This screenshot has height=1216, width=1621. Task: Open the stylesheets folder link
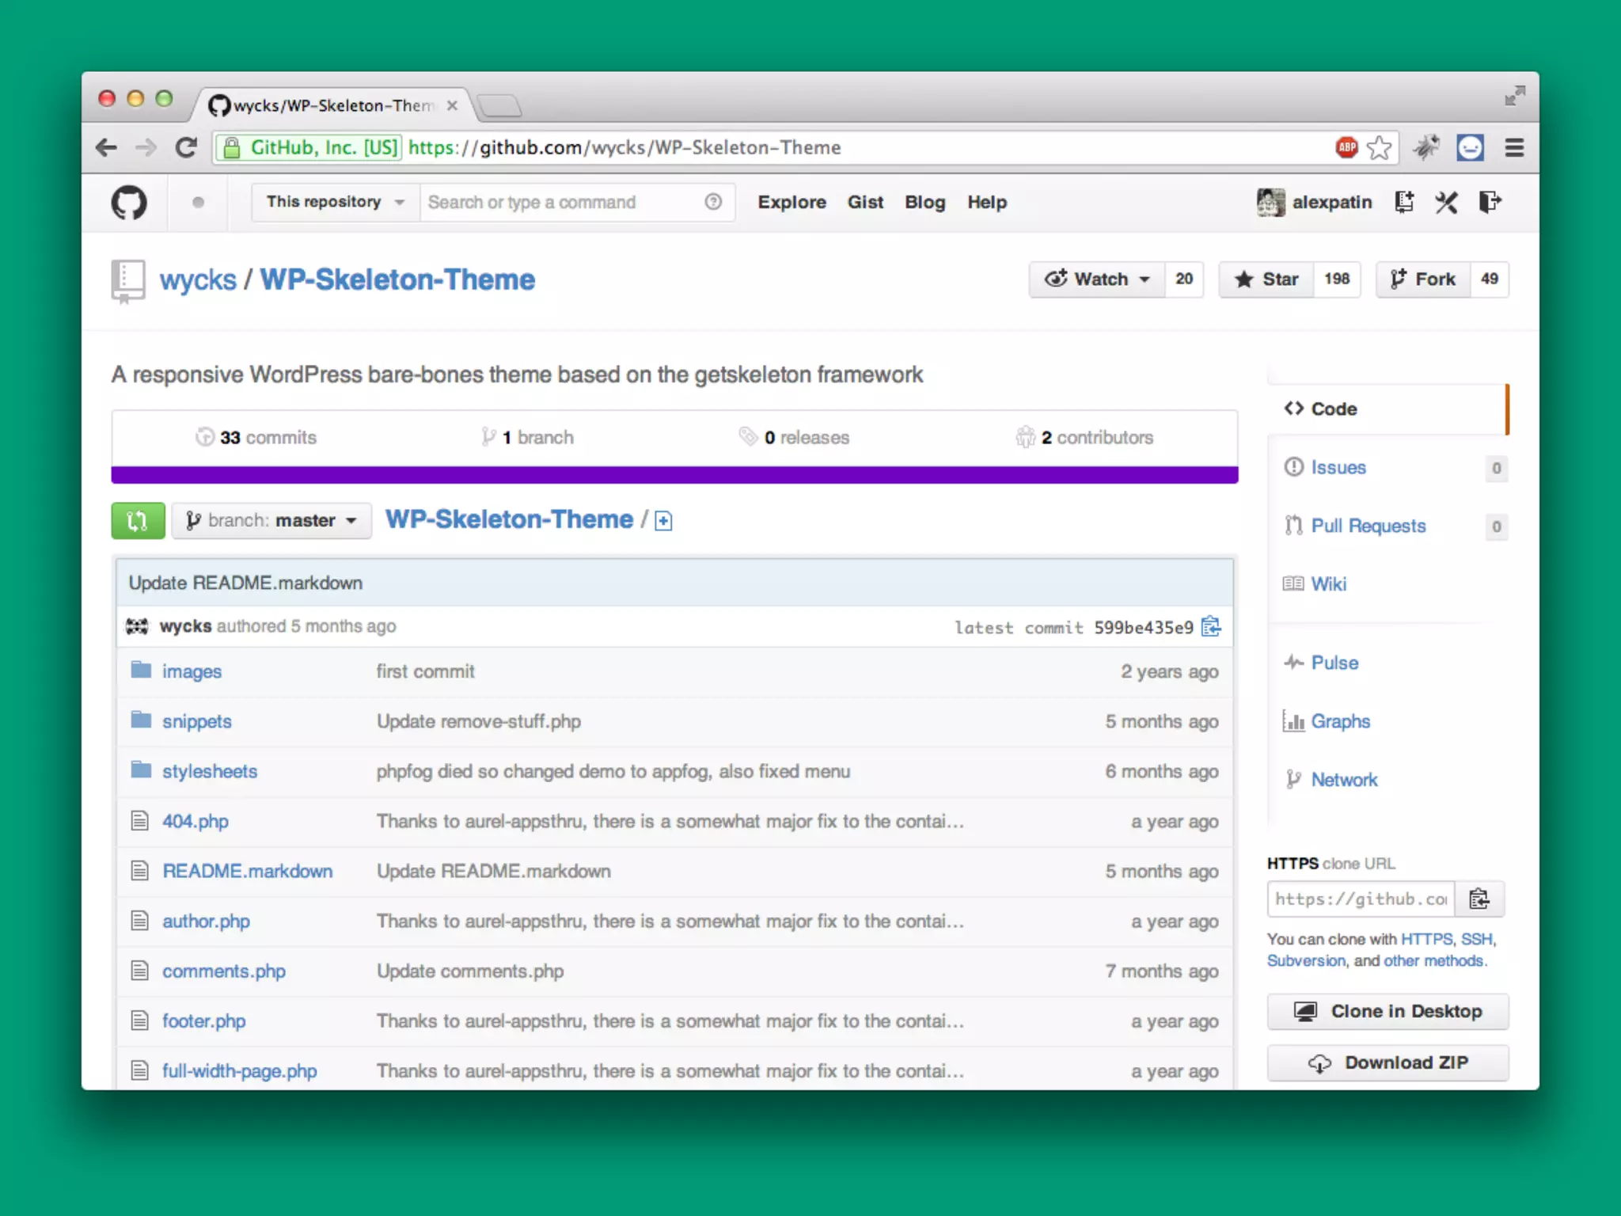click(x=210, y=771)
